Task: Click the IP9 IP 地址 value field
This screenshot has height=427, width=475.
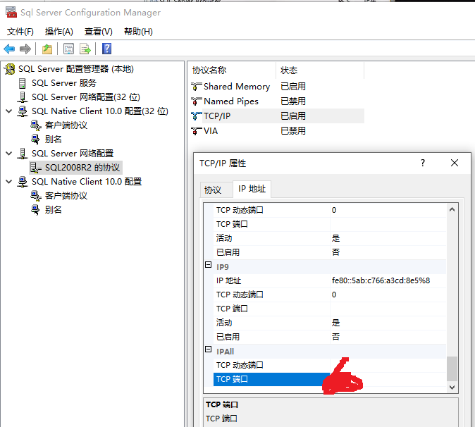Action: click(388, 280)
